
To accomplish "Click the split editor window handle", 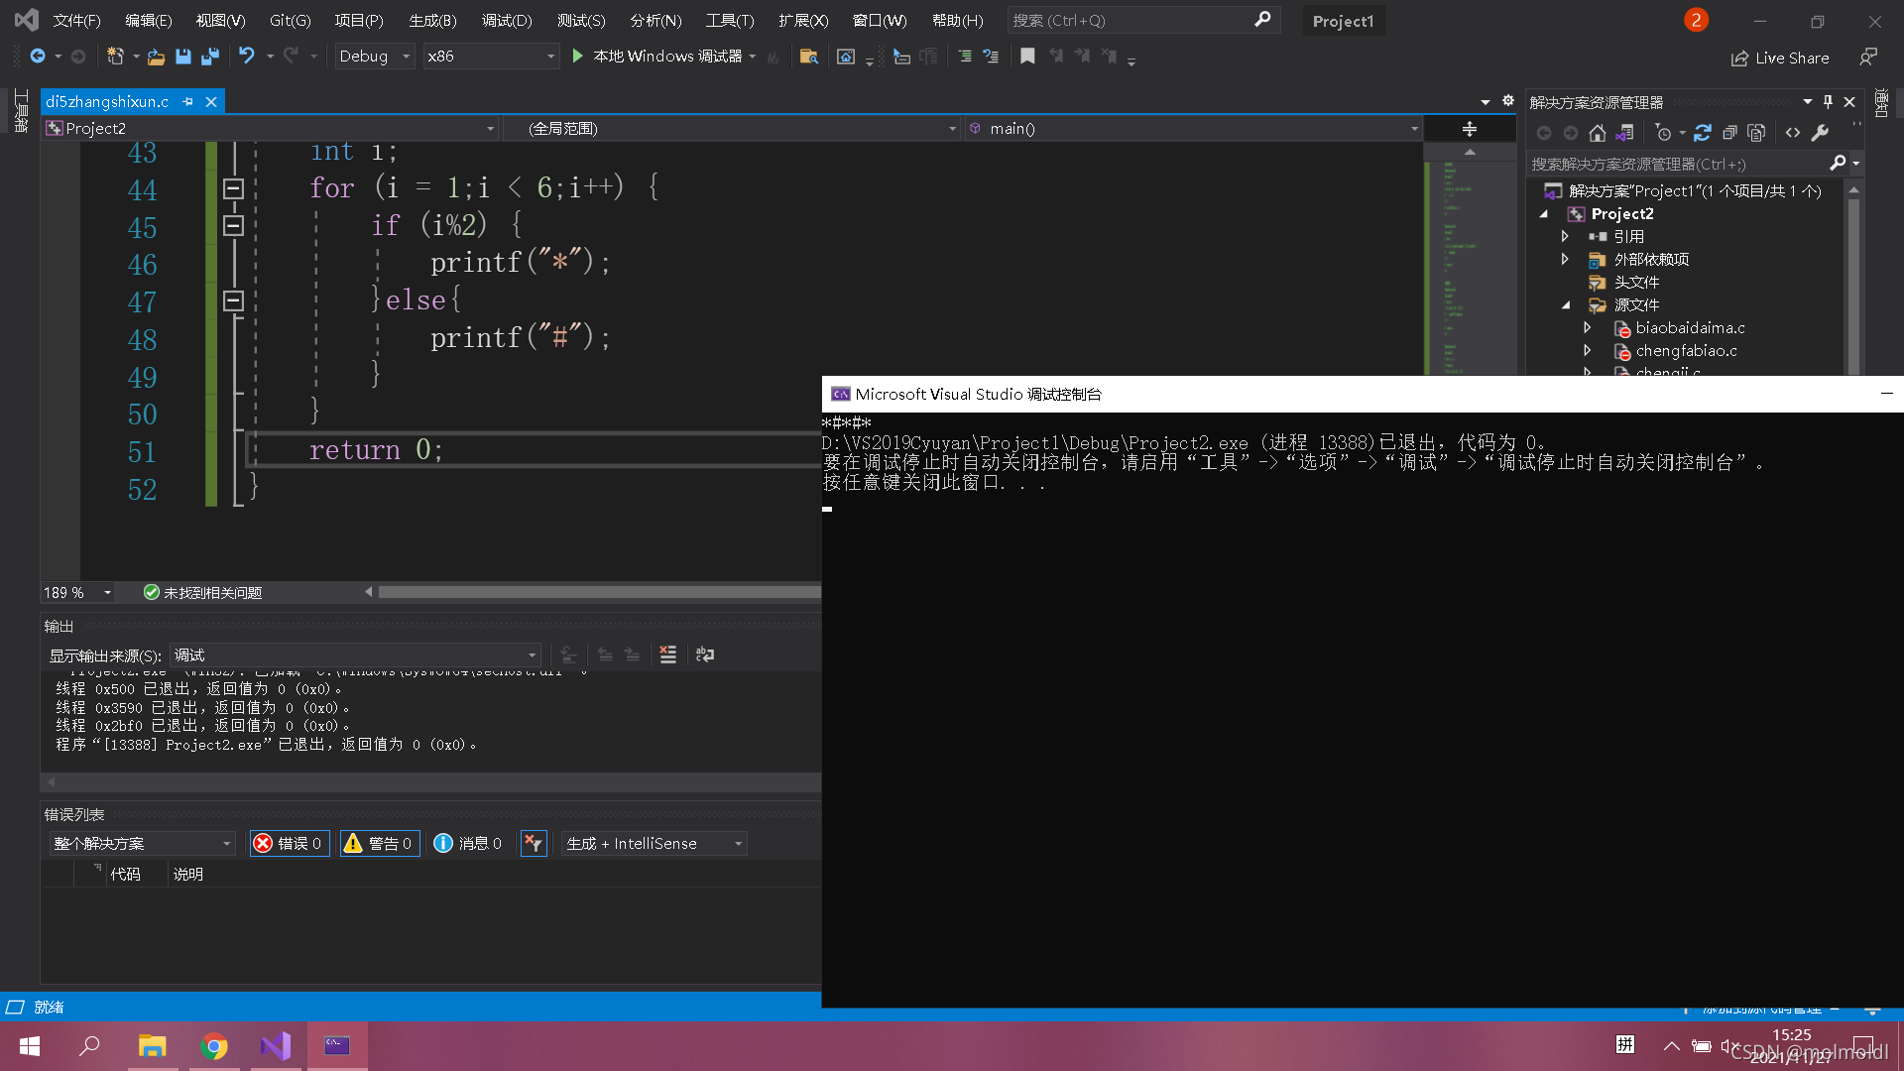I will point(1470,129).
